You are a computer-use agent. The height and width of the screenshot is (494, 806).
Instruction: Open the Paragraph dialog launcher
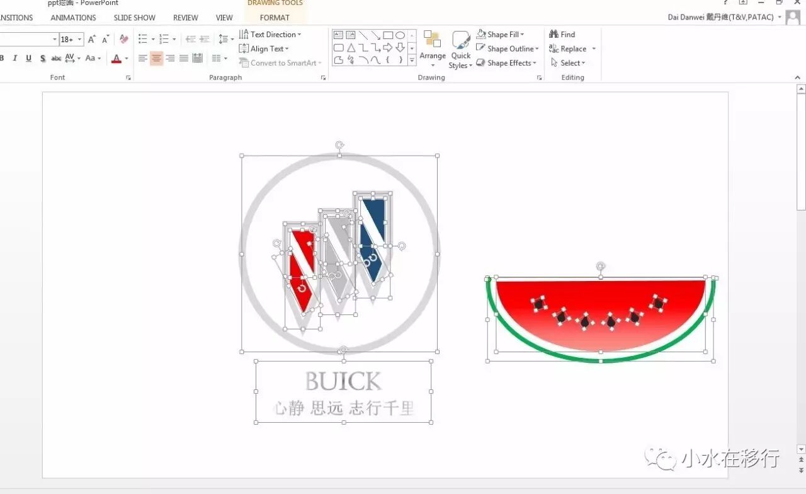(x=324, y=78)
